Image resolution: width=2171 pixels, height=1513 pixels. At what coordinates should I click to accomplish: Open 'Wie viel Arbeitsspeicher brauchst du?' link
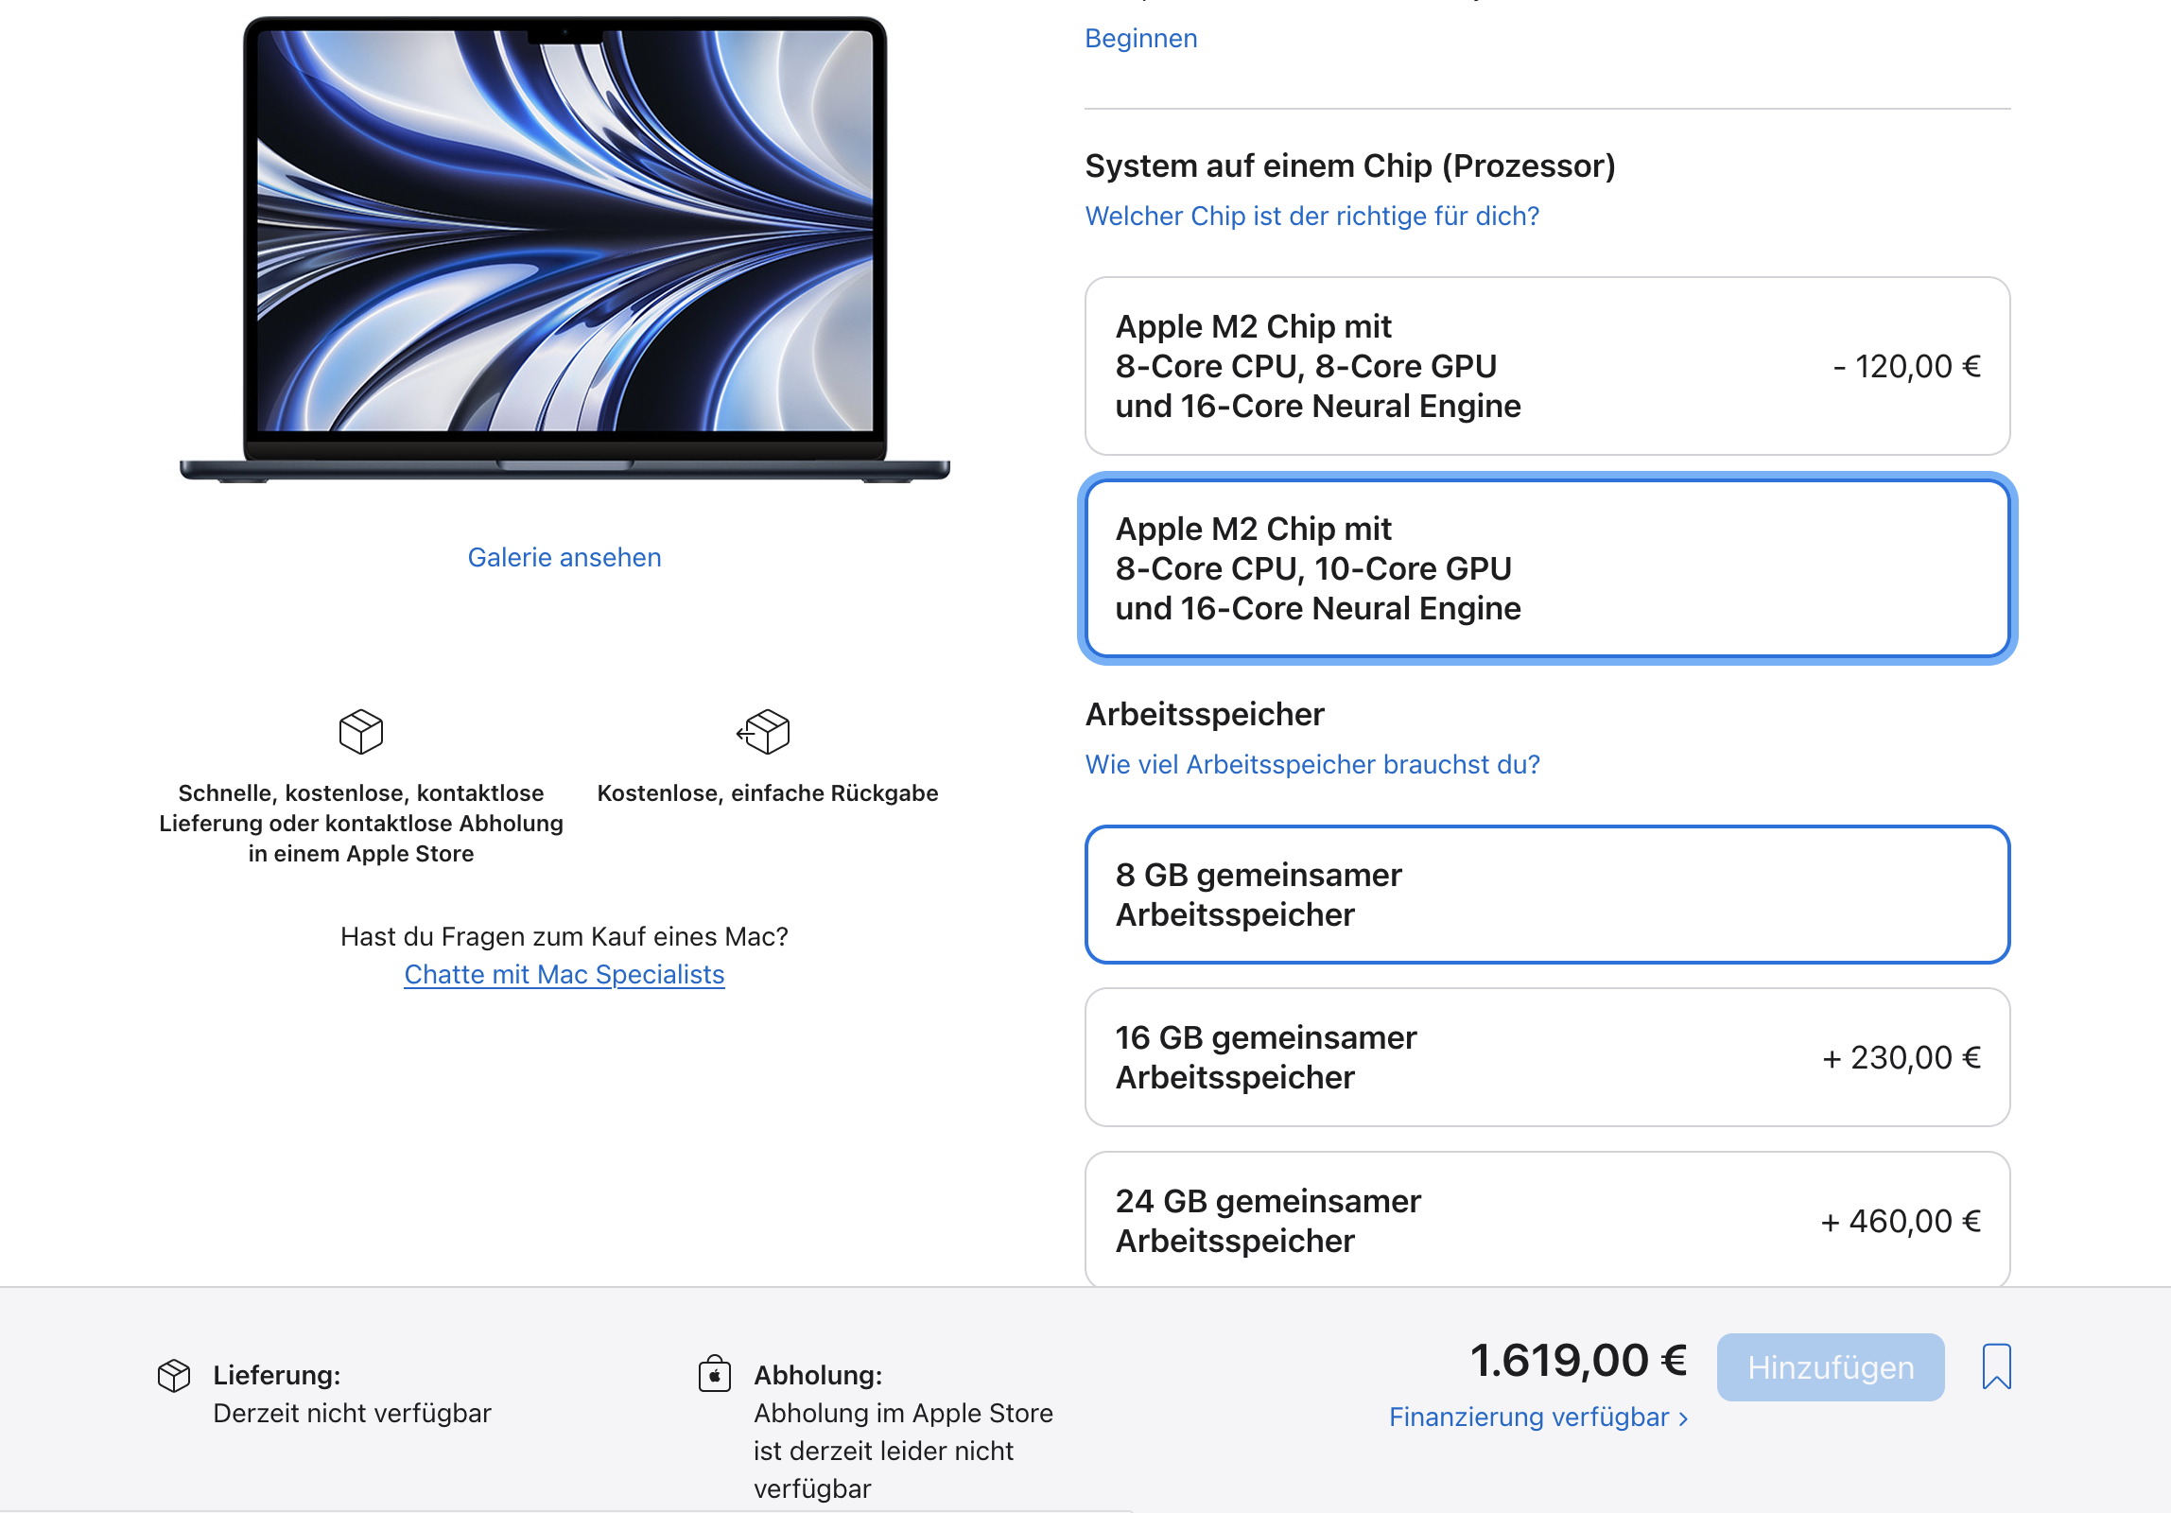[1312, 765]
